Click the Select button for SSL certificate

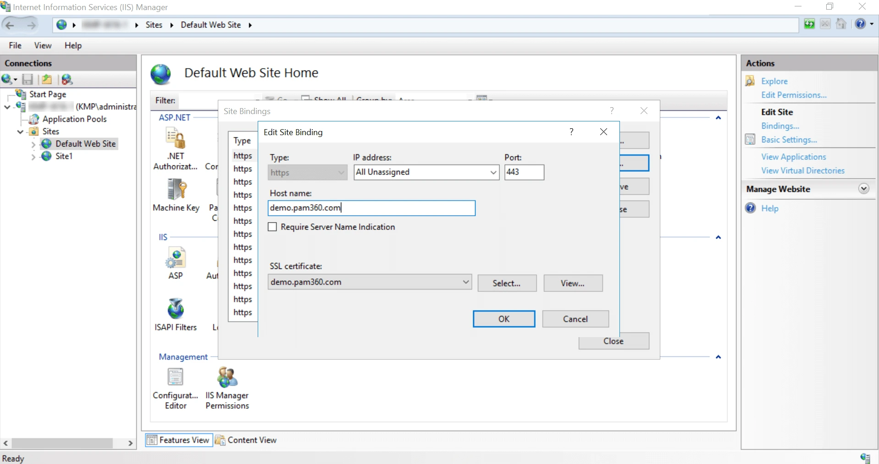(507, 283)
